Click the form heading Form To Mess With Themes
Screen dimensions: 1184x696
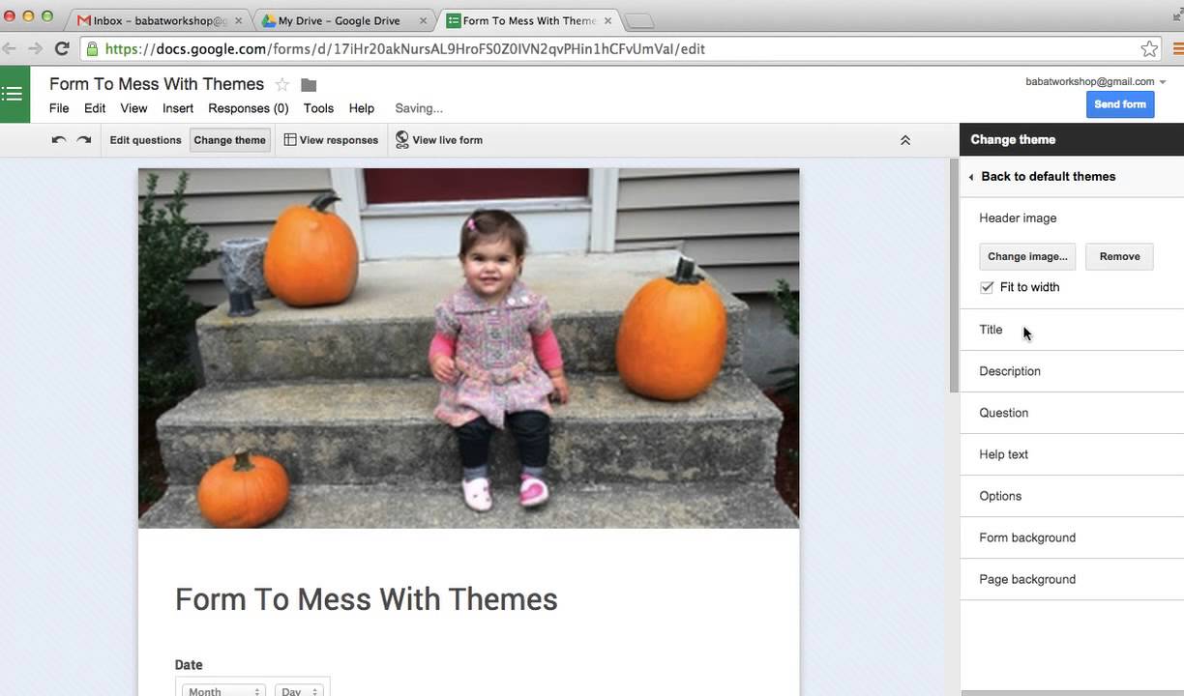pyautogui.click(x=367, y=599)
